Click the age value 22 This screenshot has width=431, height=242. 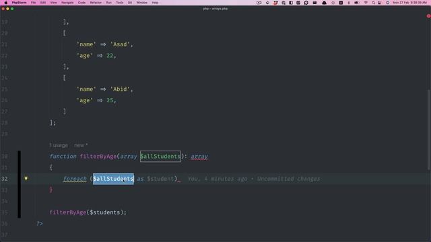pos(110,56)
